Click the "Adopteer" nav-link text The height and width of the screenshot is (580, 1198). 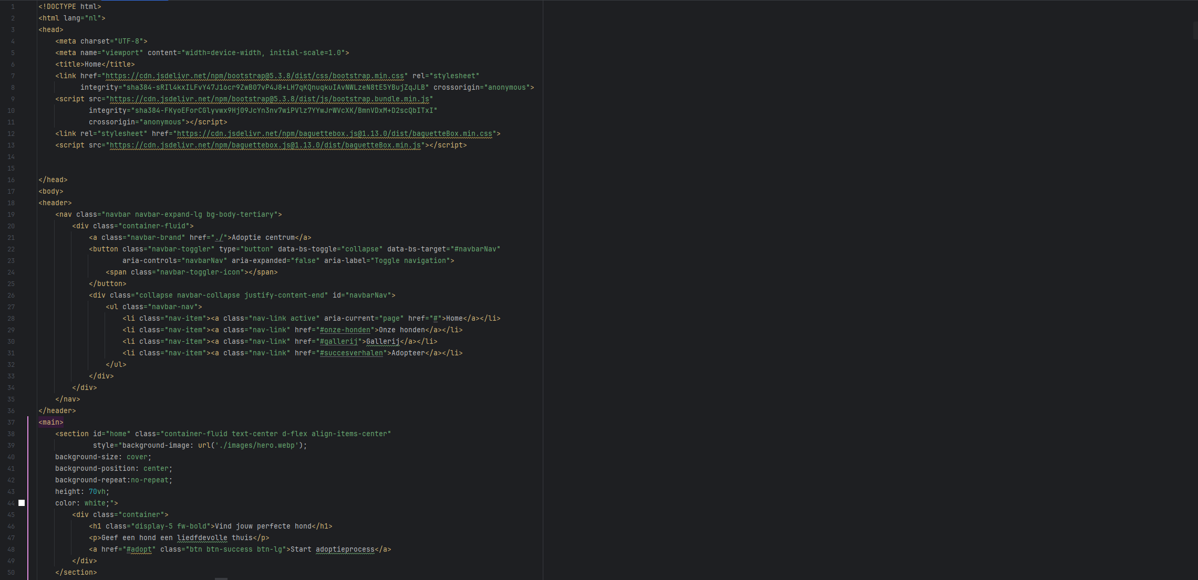coord(408,353)
